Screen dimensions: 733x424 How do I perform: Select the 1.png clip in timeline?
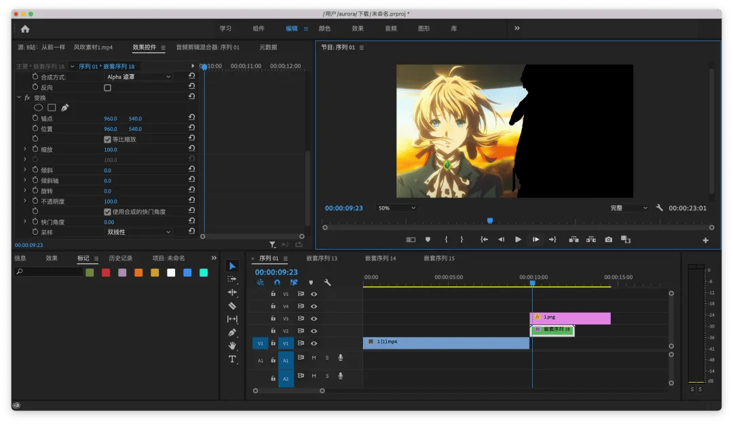tap(570, 318)
